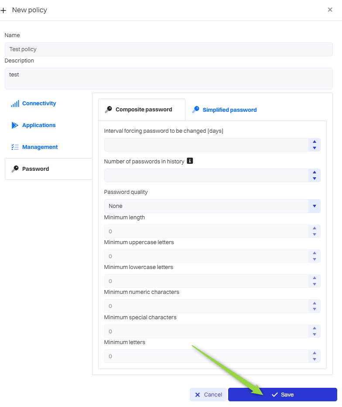Open the Connectivity section
Viewport: 342px width, 407px height.
[x=39, y=103]
